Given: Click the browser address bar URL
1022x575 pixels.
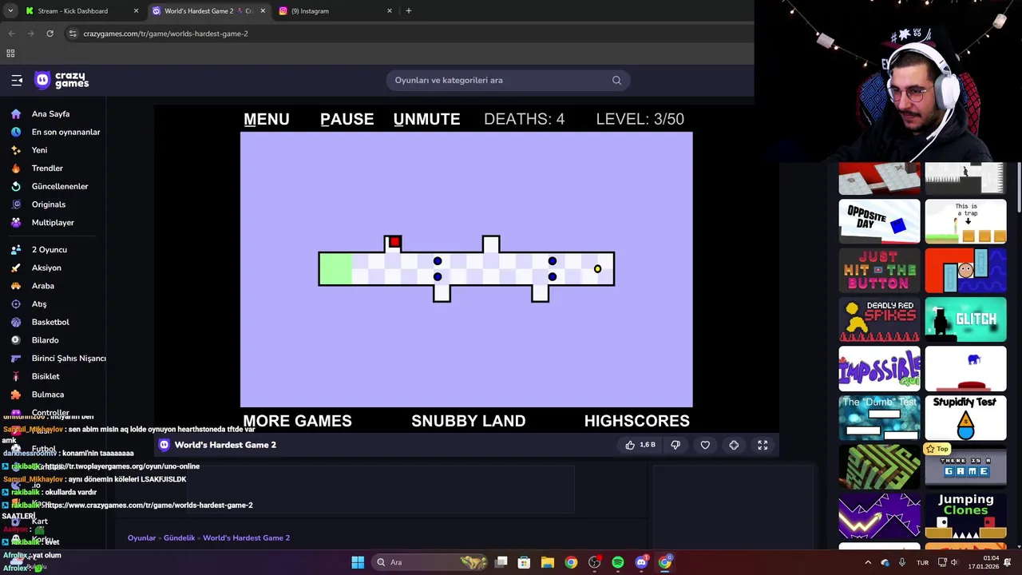Looking at the screenshot, I should point(165,34).
